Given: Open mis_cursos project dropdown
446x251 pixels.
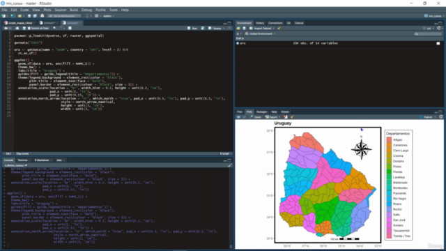Looking at the screenshot, I should point(434,16).
